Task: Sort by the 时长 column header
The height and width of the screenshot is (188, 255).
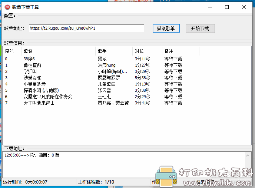Action: [147, 51]
